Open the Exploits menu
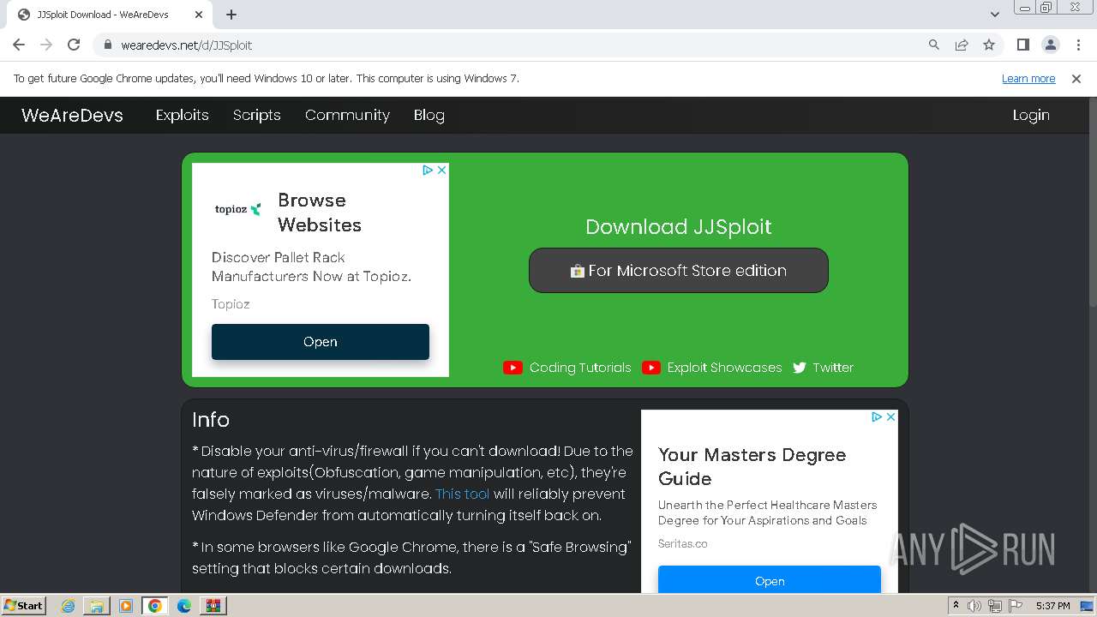 (183, 115)
